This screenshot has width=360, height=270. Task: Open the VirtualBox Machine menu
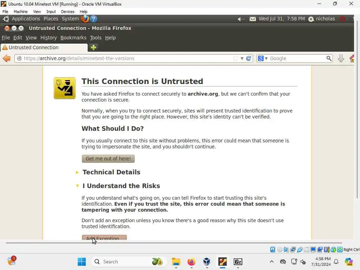pos(20,12)
